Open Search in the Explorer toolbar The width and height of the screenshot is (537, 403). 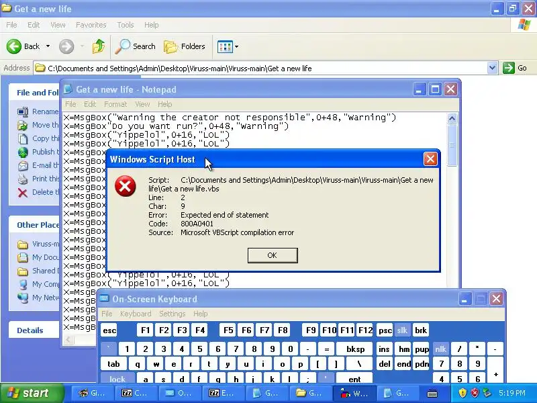(x=136, y=46)
